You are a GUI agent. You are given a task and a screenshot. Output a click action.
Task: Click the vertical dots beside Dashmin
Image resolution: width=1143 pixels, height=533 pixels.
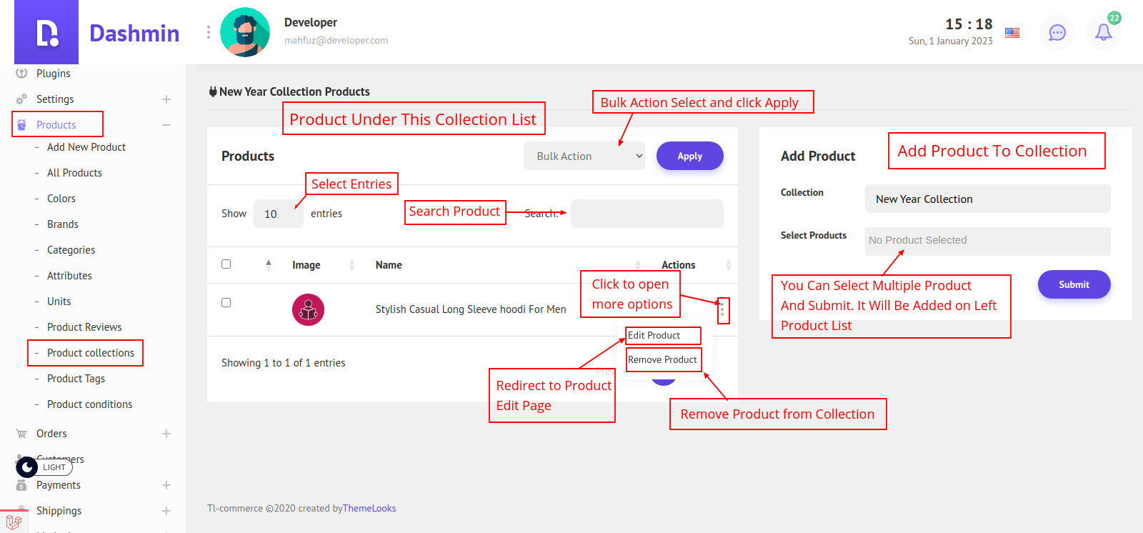pos(209,32)
